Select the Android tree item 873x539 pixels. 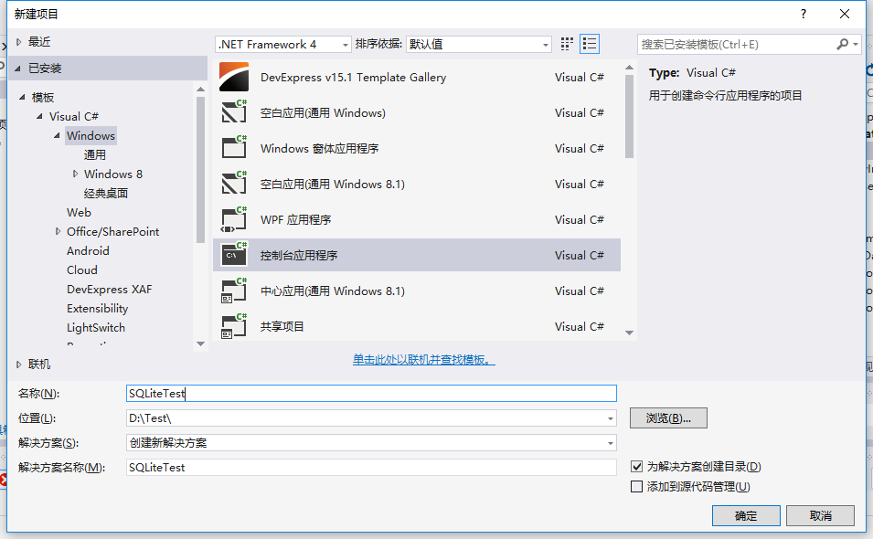(x=88, y=251)
